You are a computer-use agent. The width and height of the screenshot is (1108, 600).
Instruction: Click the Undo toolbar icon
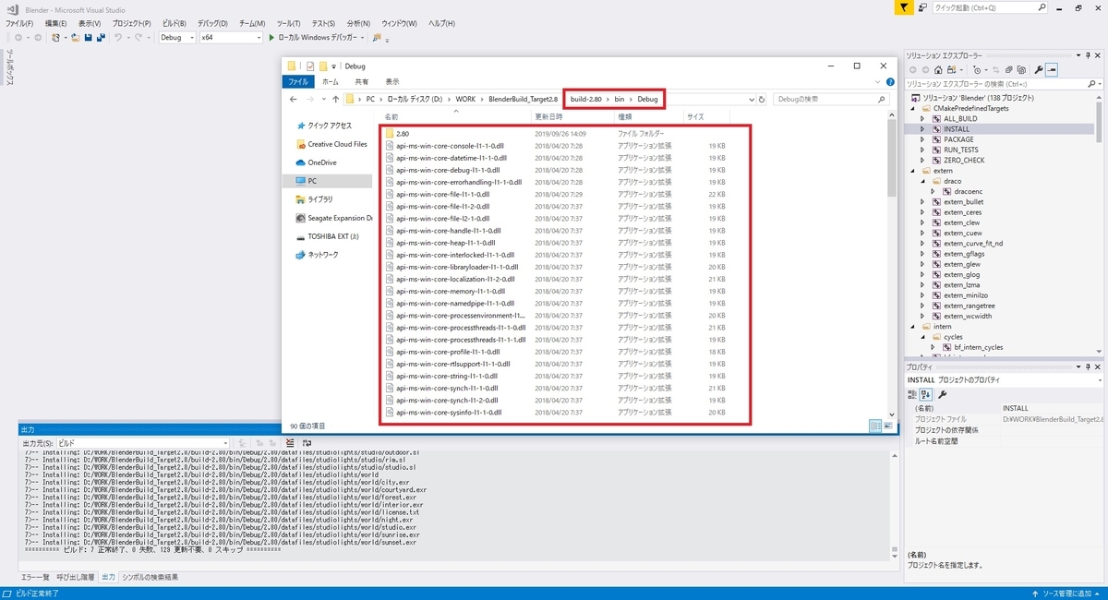pos(118,38)
